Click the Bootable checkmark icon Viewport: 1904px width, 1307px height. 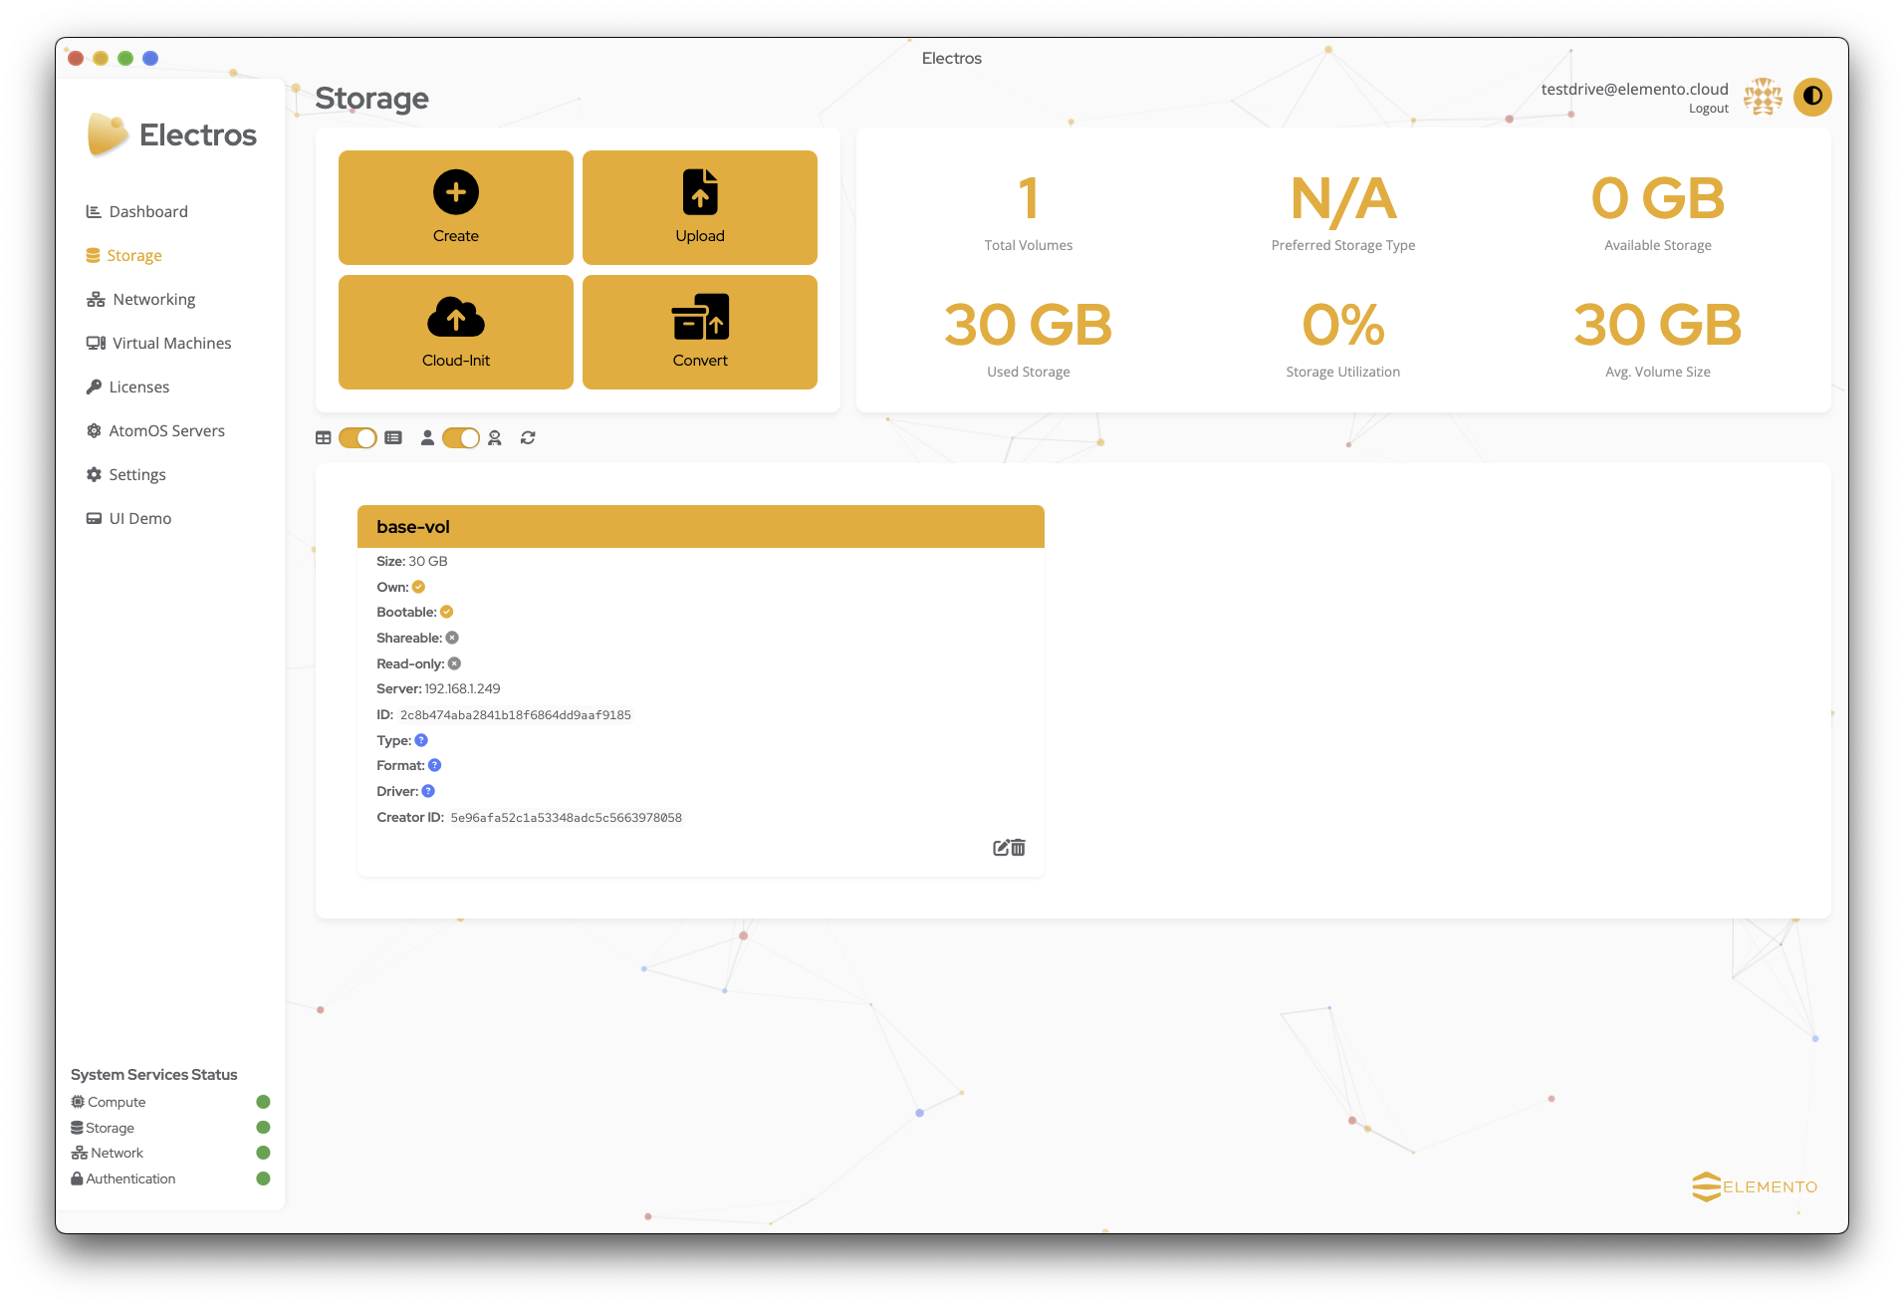tap(446, 612)
